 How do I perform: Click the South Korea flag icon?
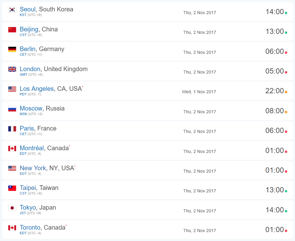click(x=12, y=10)
